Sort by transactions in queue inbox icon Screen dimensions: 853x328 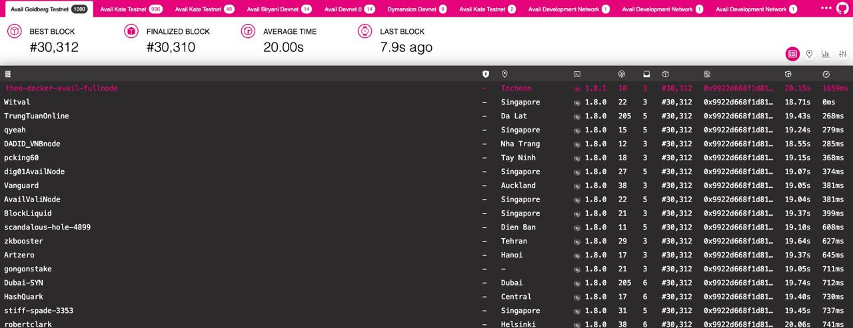point(645,74)
